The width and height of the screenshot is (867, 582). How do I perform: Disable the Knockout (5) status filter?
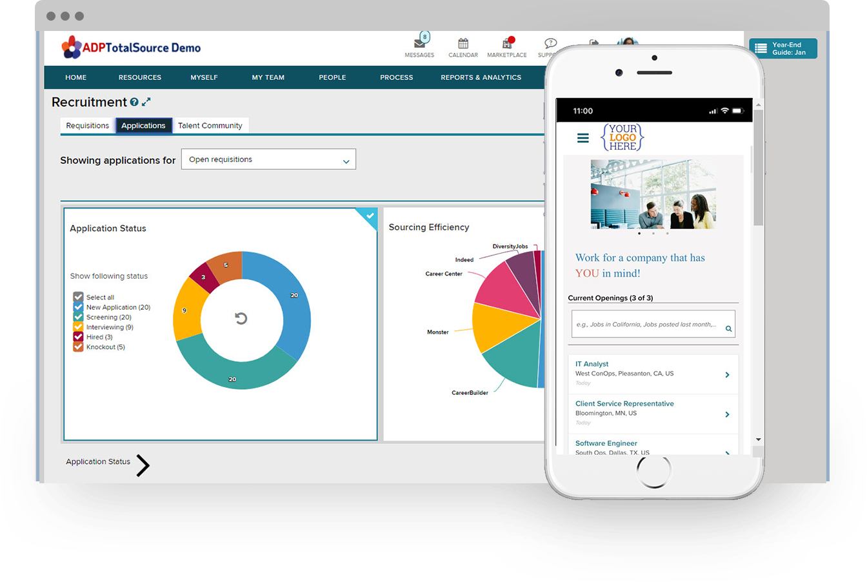[x=78, y=346]
